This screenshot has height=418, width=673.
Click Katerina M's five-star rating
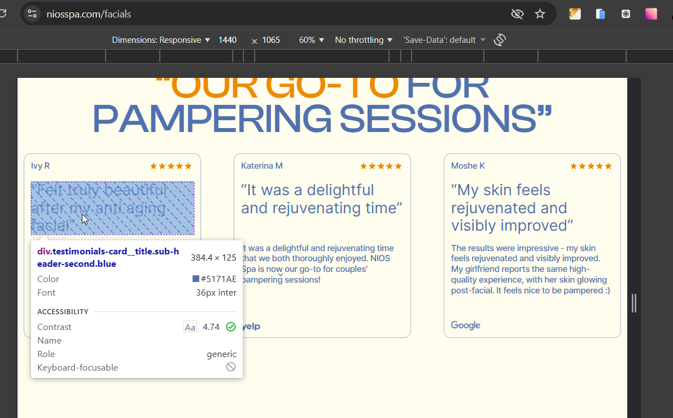point(381,166)
